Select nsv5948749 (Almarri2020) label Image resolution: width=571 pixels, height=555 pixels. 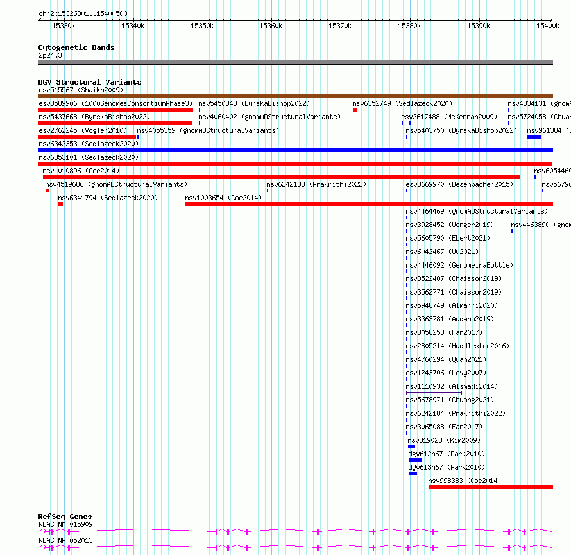[x=452, y=305]
